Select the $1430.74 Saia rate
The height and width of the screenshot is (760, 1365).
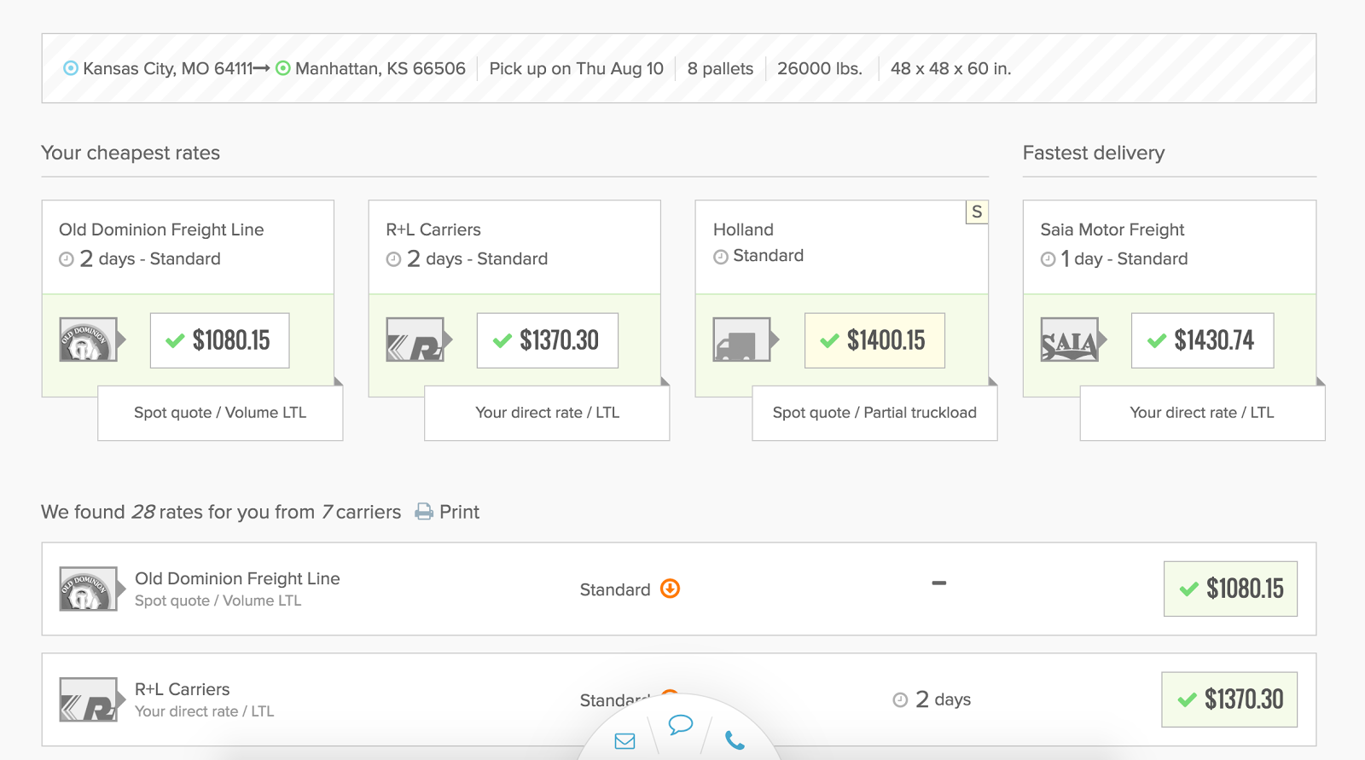(1203, 340)
